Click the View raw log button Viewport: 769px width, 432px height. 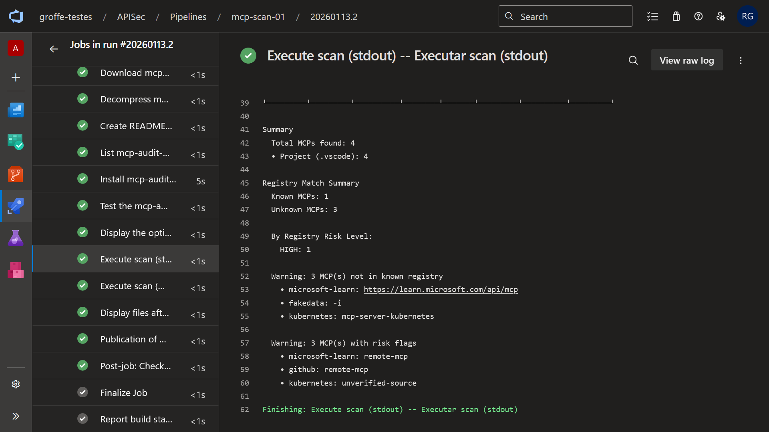pyautogui.click(x=687, y=60)
